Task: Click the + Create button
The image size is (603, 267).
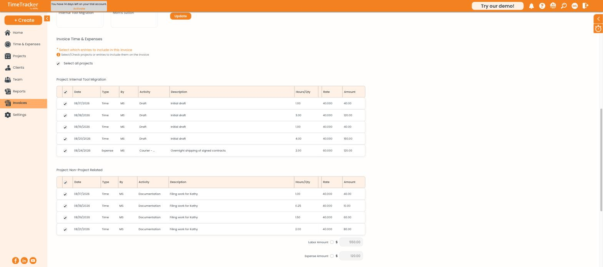Action: tap(23, 20)
